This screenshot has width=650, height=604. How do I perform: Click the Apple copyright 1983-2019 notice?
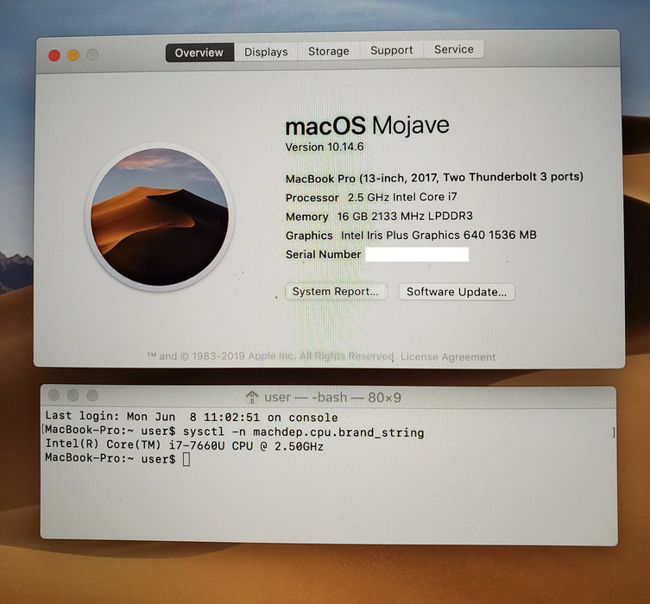(x=271, y=356)
